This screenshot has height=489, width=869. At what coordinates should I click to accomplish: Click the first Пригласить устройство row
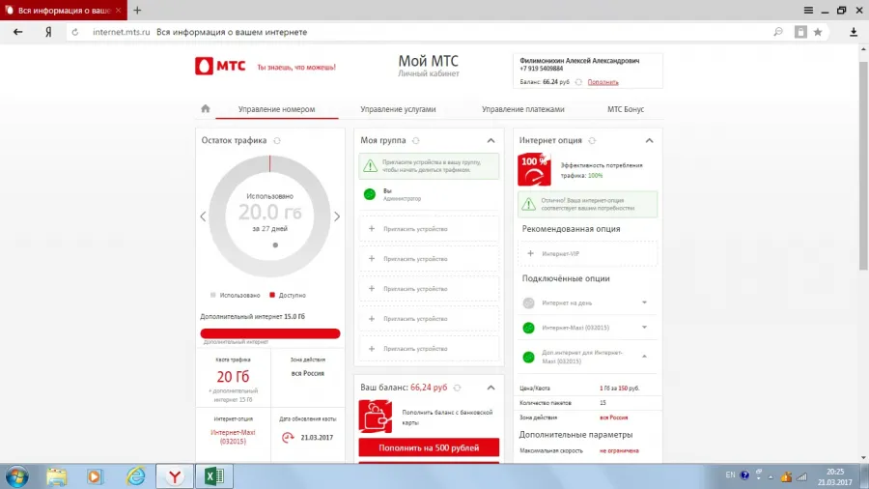tap(429, 228)
